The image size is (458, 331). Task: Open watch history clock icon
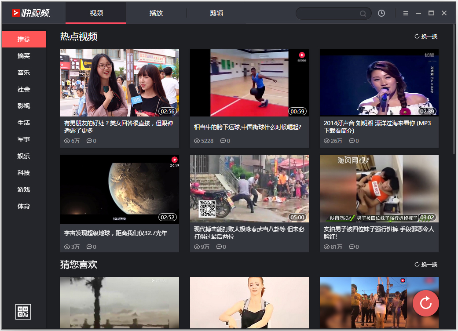[x=381, y=13]
